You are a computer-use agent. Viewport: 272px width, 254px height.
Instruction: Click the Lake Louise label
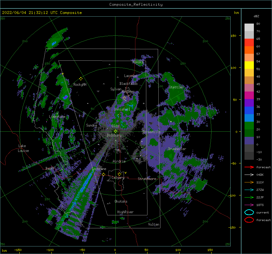(23, 148)
